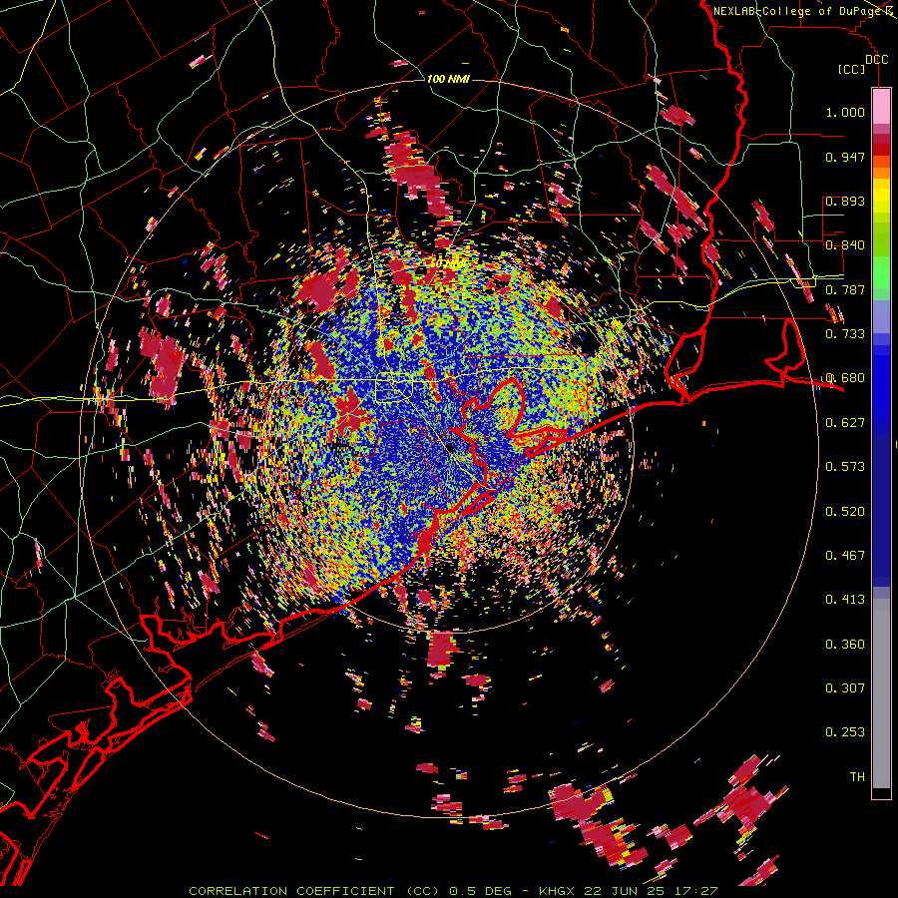Click the 1.000 legend value
This screenshot has width=898, height=898.
(x=845, y=112)
